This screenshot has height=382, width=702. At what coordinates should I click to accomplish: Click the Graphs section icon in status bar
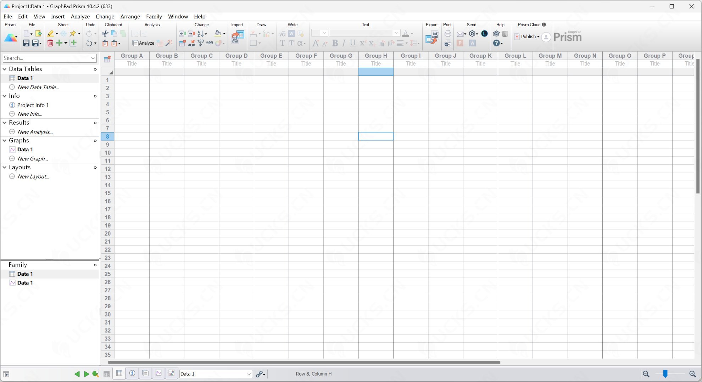(x=158, y=373)
